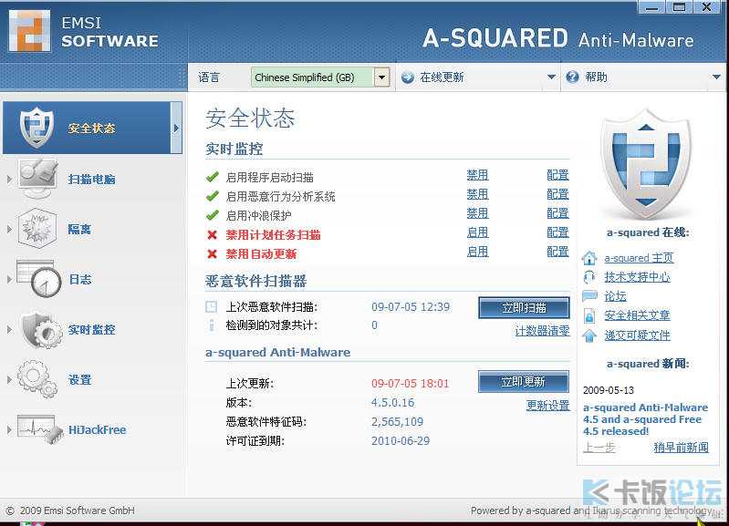Disable 启用程序启动扫描 via 禁用 link
Viewport: 729px width, 526px height.
pos(477,175)
